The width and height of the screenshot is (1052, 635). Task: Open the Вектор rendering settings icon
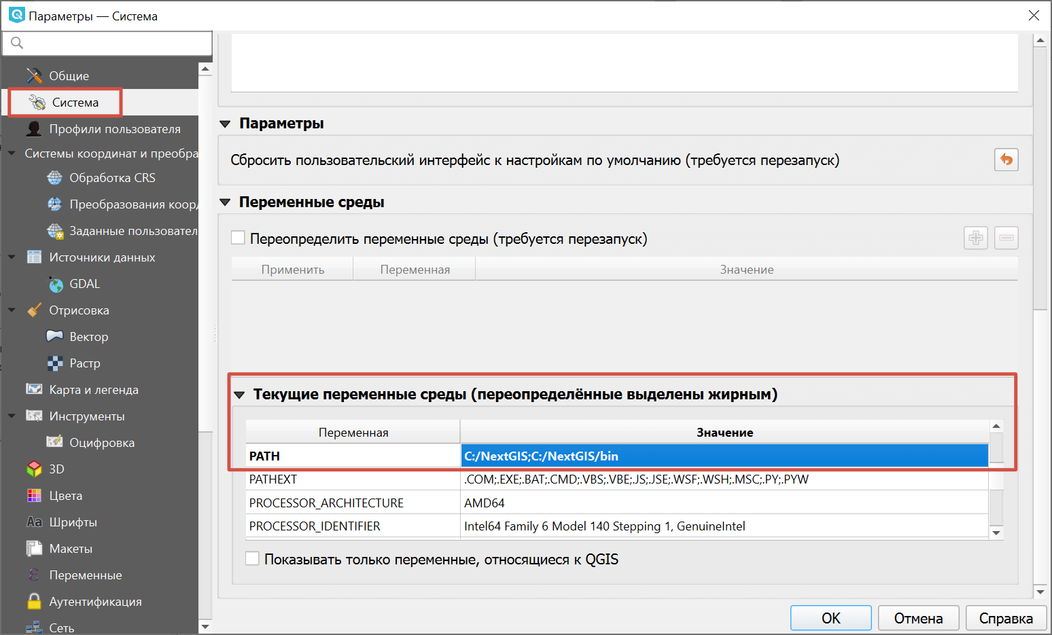tap(54, 336)
